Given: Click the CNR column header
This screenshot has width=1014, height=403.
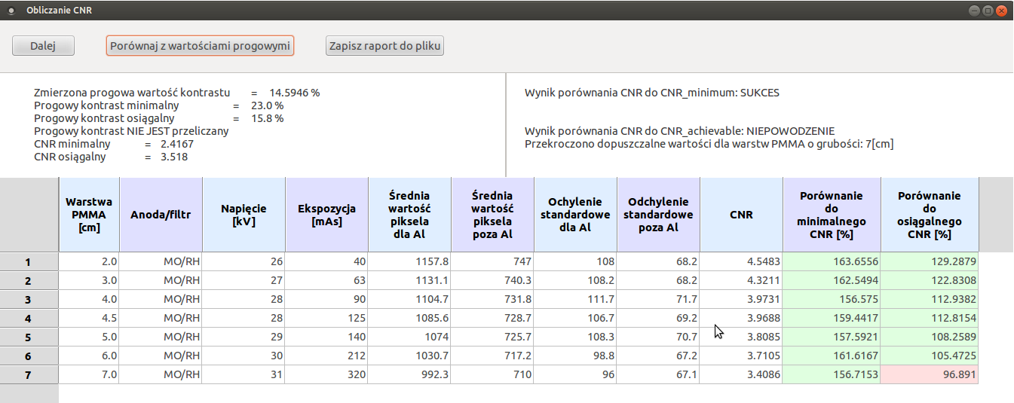Looking at the screenshot, I should click(741, 215).
